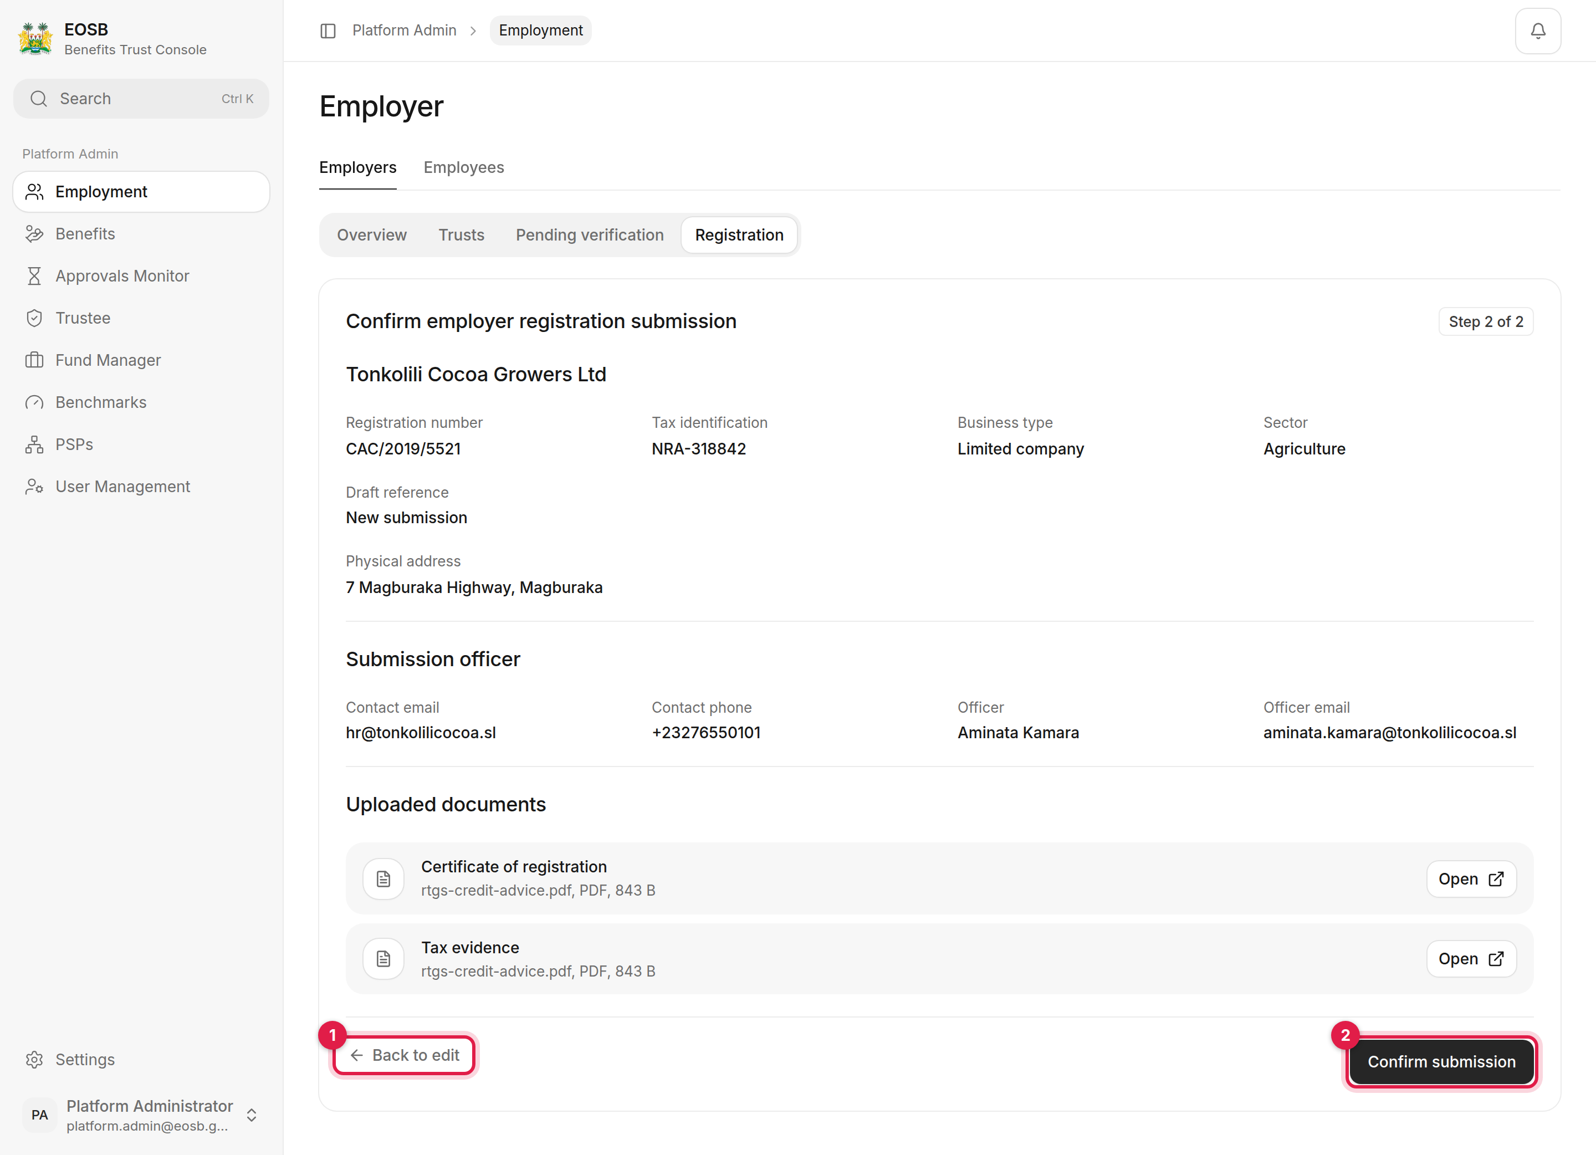Toggle the sidebar panel icon
Image resolution: width=1596 pixels, height=1155 pixels.
click(x=328, y=31)
